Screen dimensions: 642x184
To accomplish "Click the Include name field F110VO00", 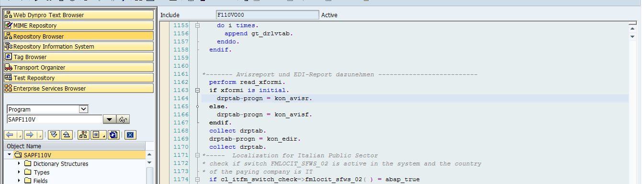I will 267,15.
